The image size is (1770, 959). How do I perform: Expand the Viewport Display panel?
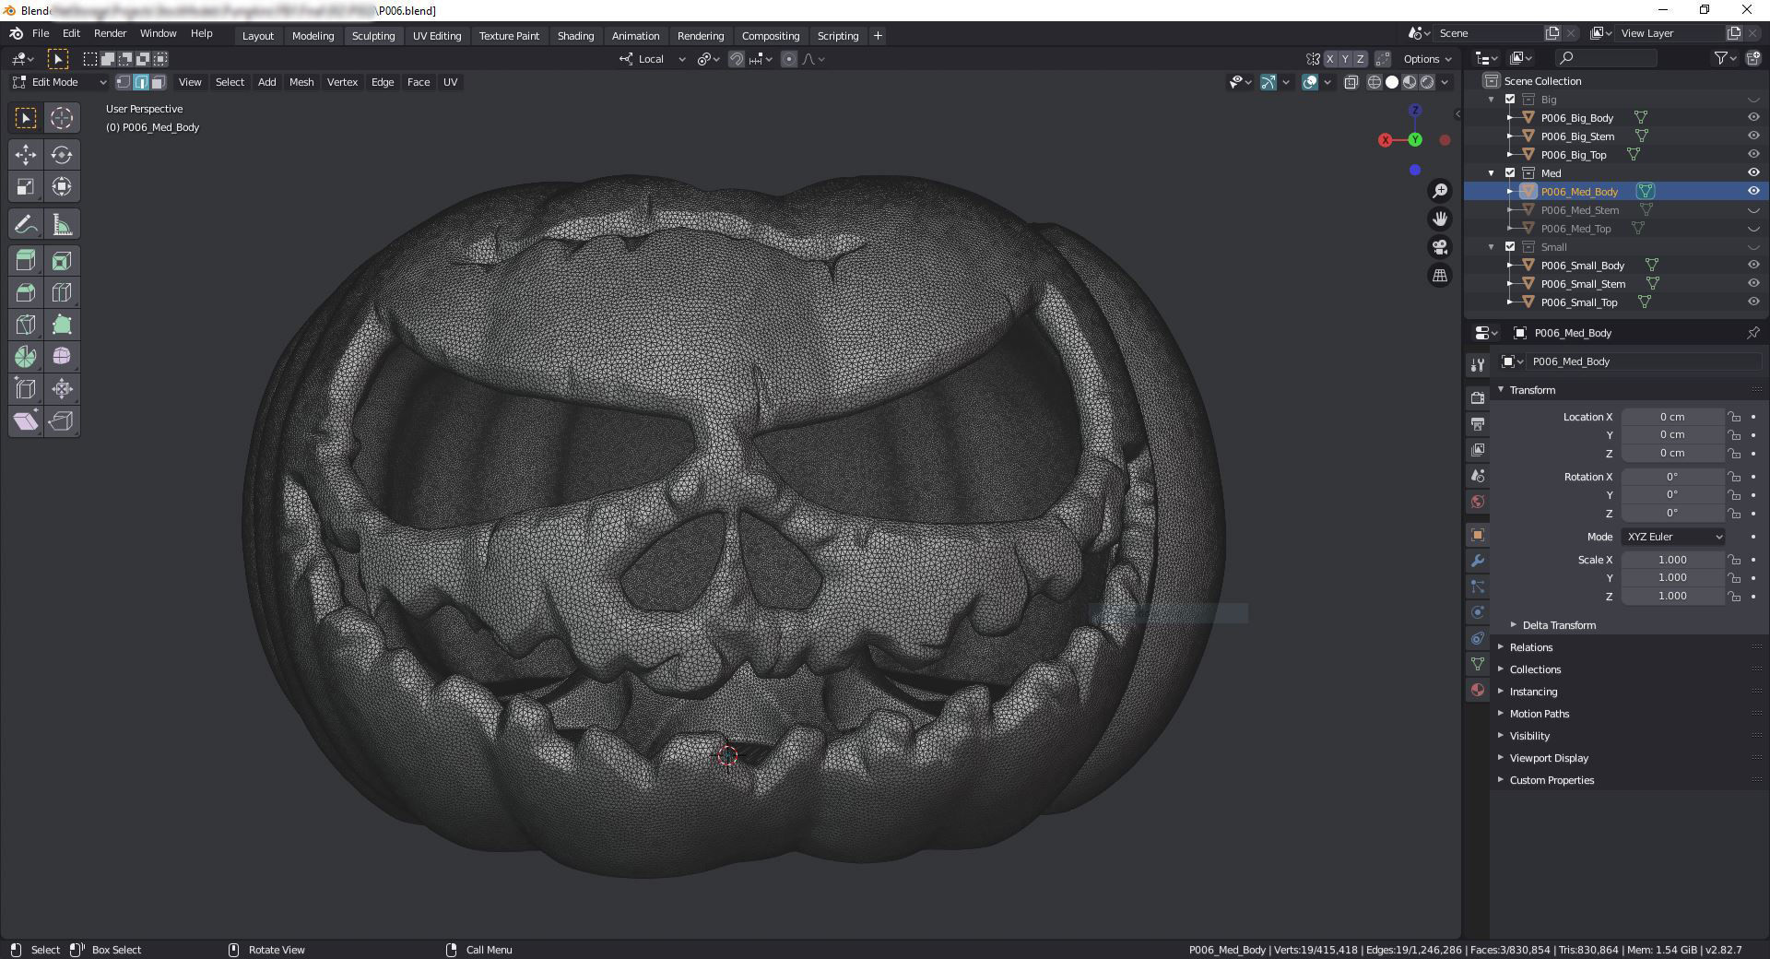[1548, 758]
